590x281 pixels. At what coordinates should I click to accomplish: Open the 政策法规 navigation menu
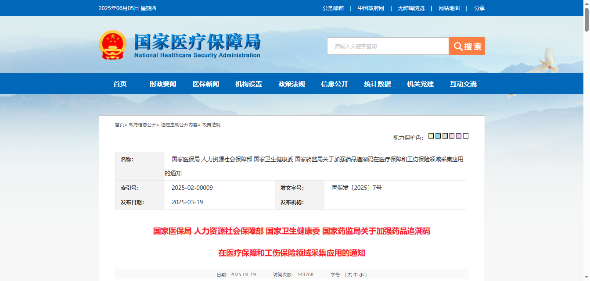(x=291, y=84)
